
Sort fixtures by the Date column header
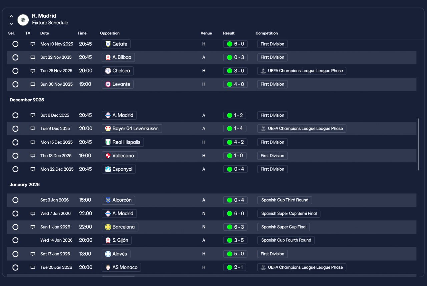[45, 33]
